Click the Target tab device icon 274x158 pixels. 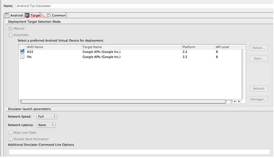pyautogui.click(x=27, y=15)
